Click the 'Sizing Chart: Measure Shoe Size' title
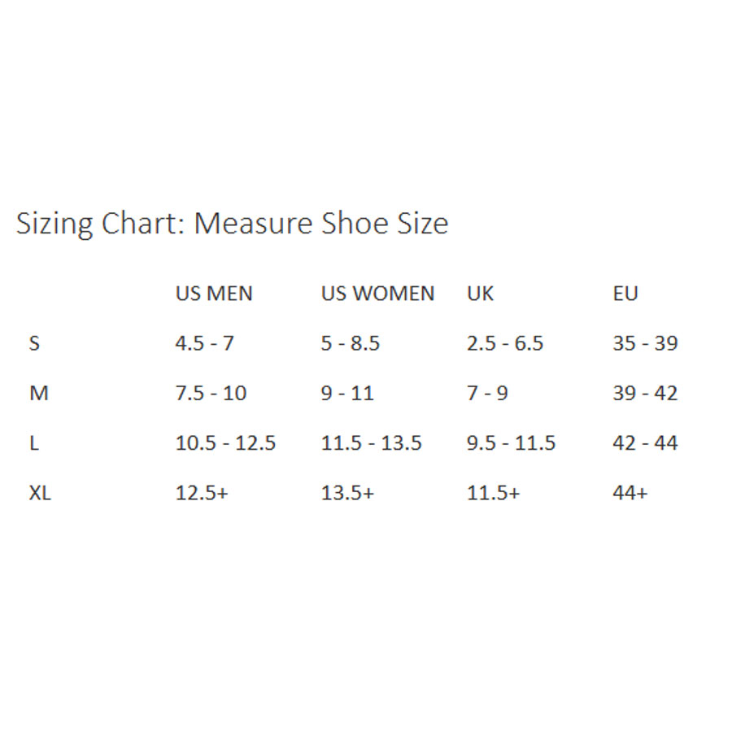The height and width of the screenshot is (732, 732). [x=232, y=223]
